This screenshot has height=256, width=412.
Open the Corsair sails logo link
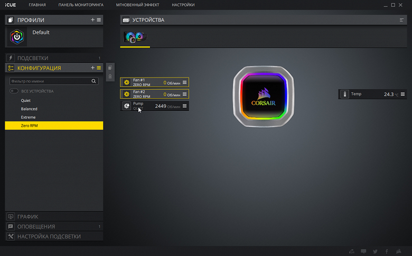tap(399, 252)
